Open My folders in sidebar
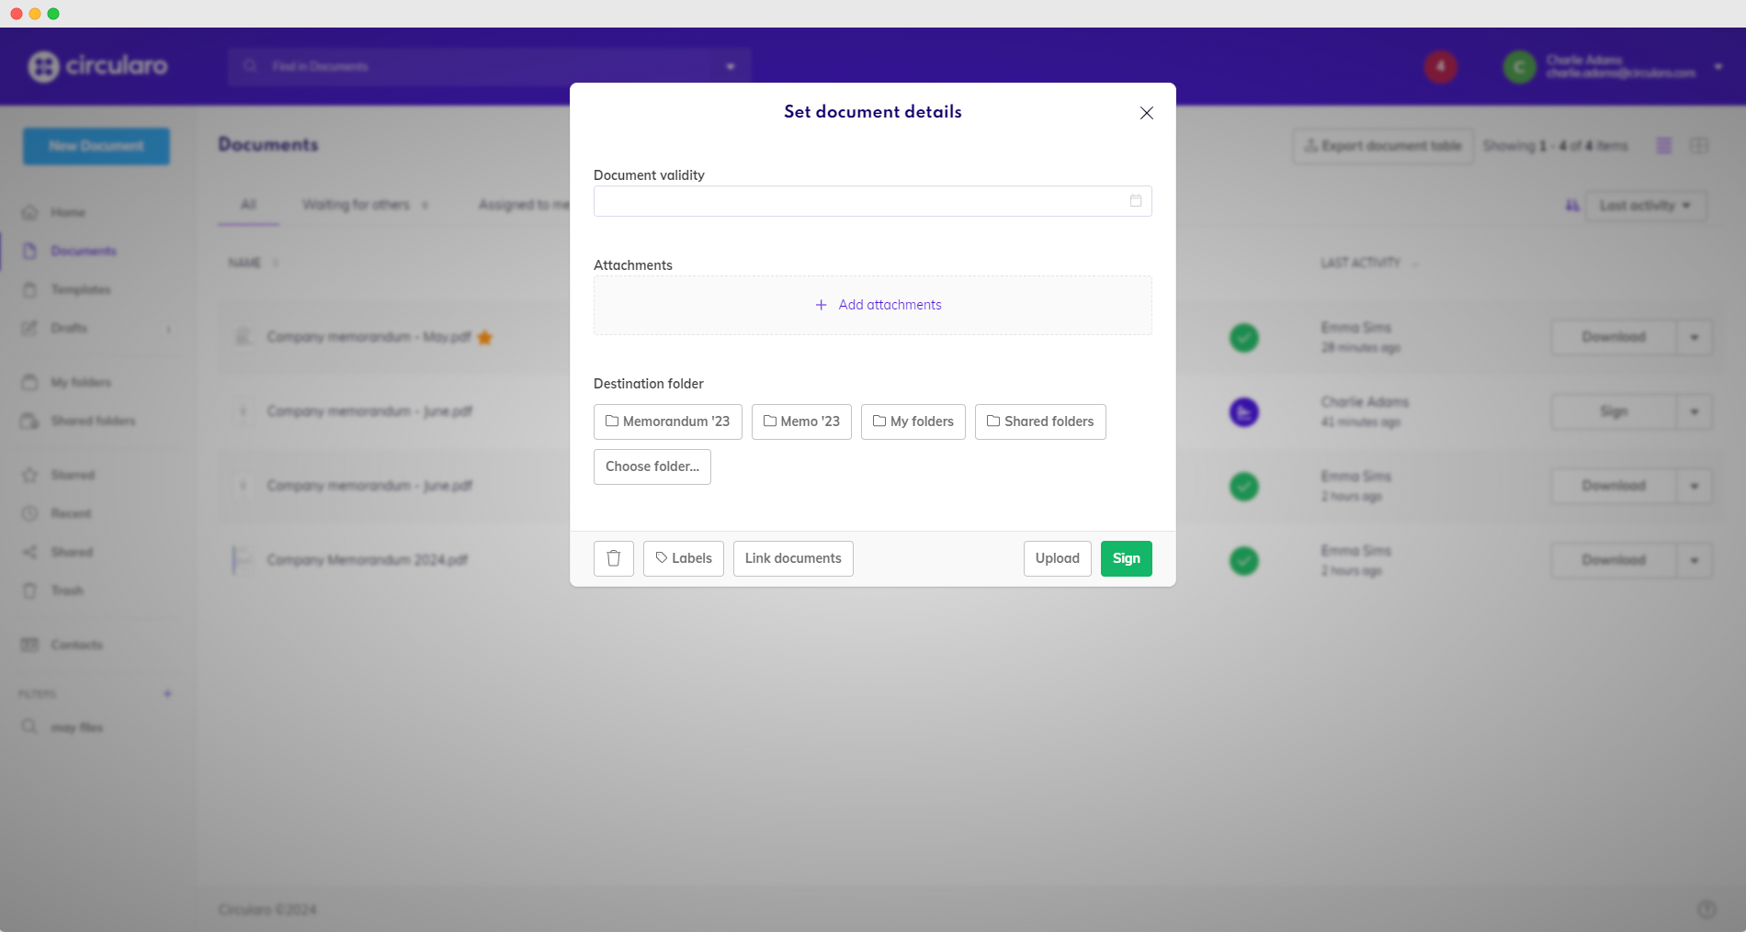The image size is (1746, 932). [x=81, y=382]
